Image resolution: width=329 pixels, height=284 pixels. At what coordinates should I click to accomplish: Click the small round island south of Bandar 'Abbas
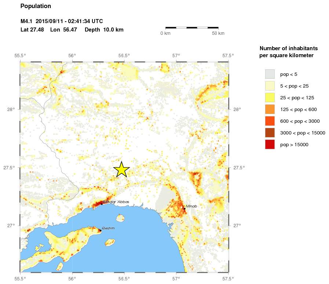(x=120, y=219)
